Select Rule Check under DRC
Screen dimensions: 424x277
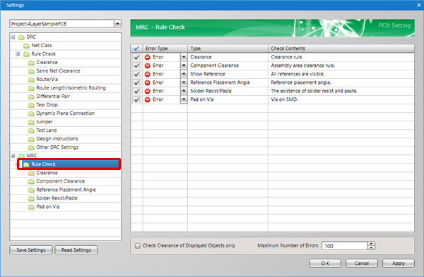(43, 54)
